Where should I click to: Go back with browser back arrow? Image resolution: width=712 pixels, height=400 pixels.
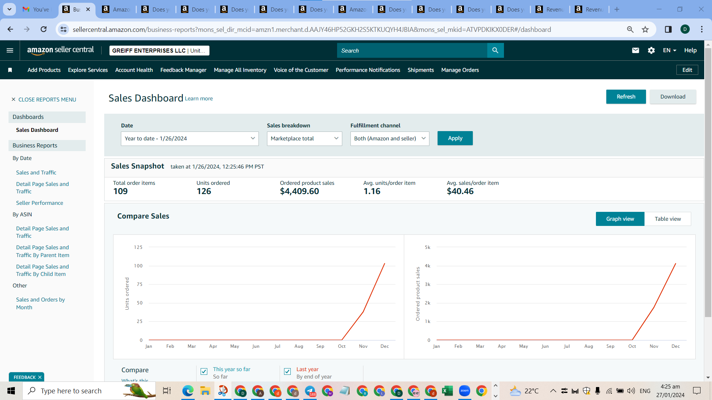tap(10, 29)
